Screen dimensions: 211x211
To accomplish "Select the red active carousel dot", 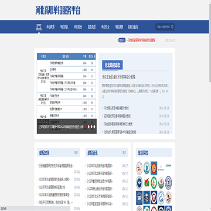I will coord(86,127).
